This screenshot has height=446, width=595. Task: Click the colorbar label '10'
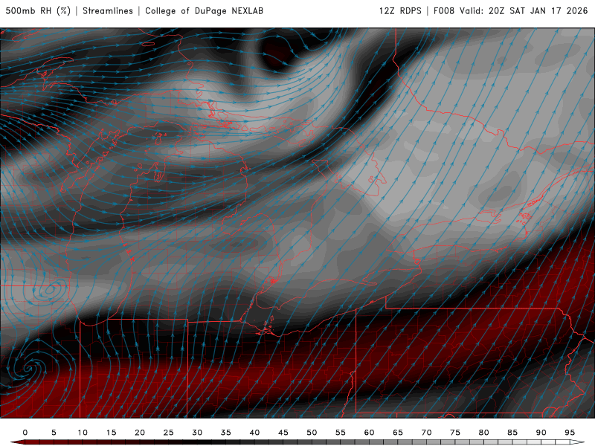click(83, 433)
